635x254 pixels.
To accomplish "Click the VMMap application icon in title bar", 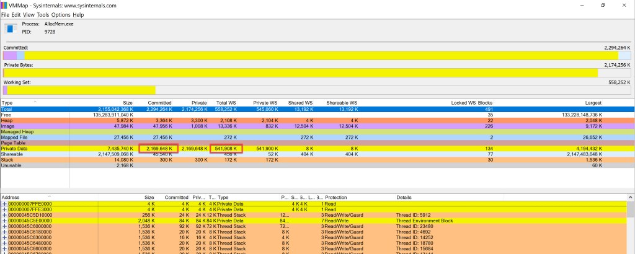I will (5, 4).
